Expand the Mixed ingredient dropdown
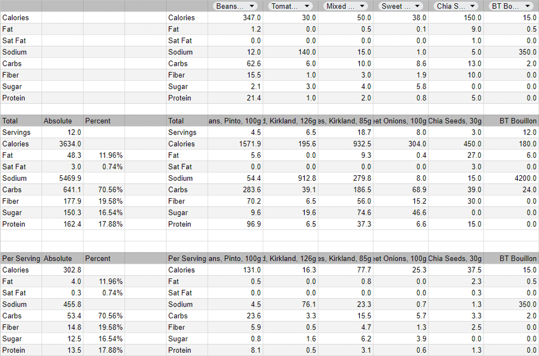 pyautogui.click(x=345, y=6)
